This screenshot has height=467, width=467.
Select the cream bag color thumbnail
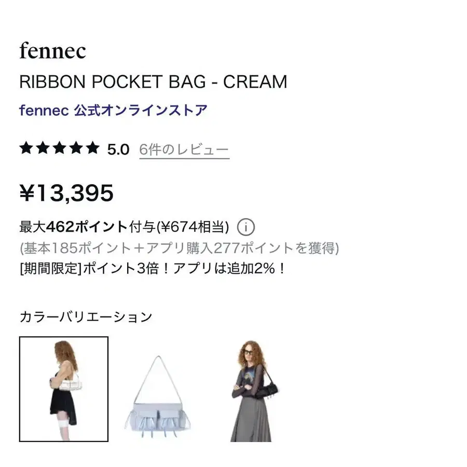coord(64,389)
